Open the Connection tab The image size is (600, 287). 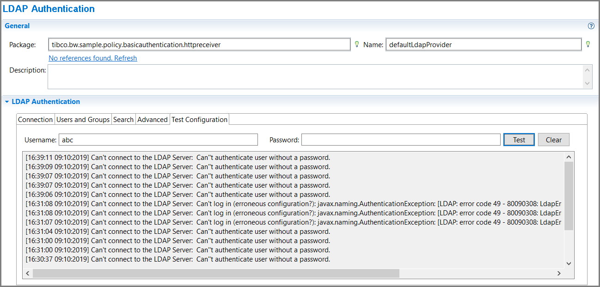(x=35, y=120)
